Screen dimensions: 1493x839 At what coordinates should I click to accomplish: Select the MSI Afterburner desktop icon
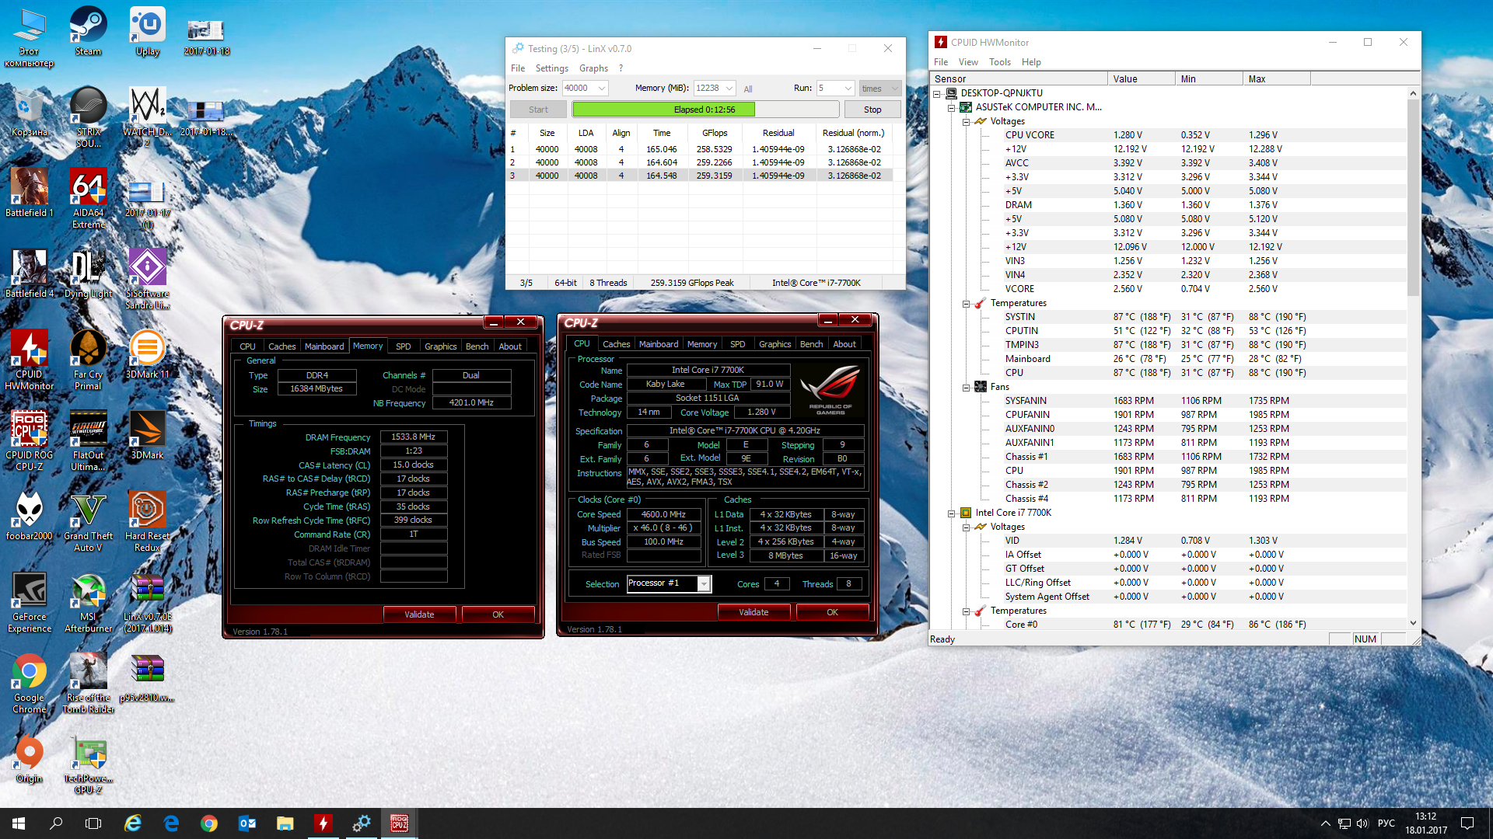(x=88, y=602)
